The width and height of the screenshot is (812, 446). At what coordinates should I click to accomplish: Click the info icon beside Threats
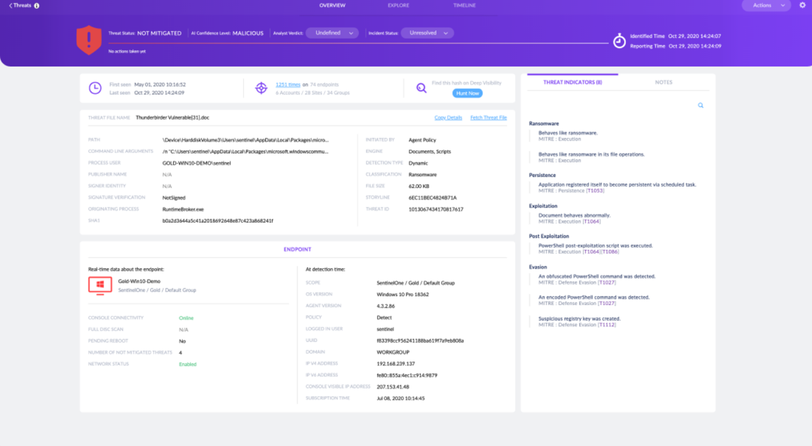coord(35,5)
